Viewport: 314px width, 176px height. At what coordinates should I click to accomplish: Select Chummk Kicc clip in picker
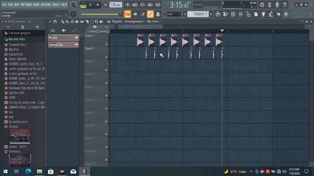(63, 44)
